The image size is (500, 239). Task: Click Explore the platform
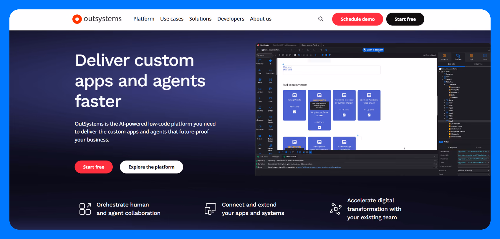click(x=151, y=167)
